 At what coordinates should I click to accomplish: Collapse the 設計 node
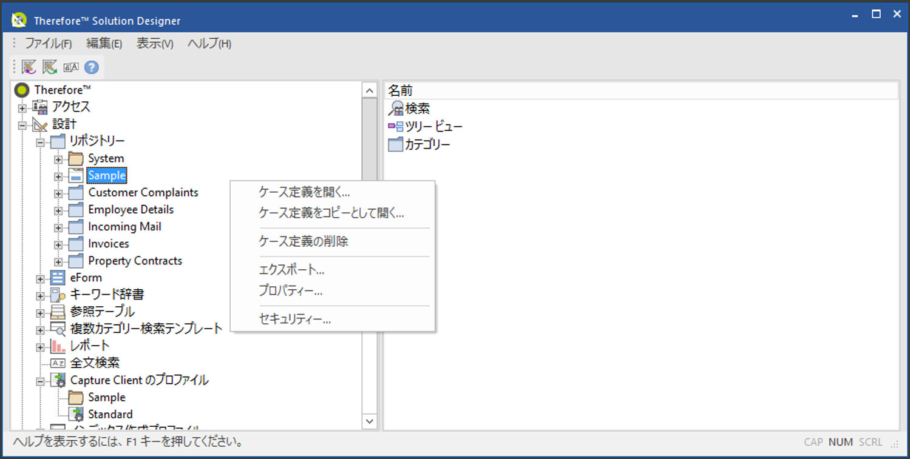point(22,126)
